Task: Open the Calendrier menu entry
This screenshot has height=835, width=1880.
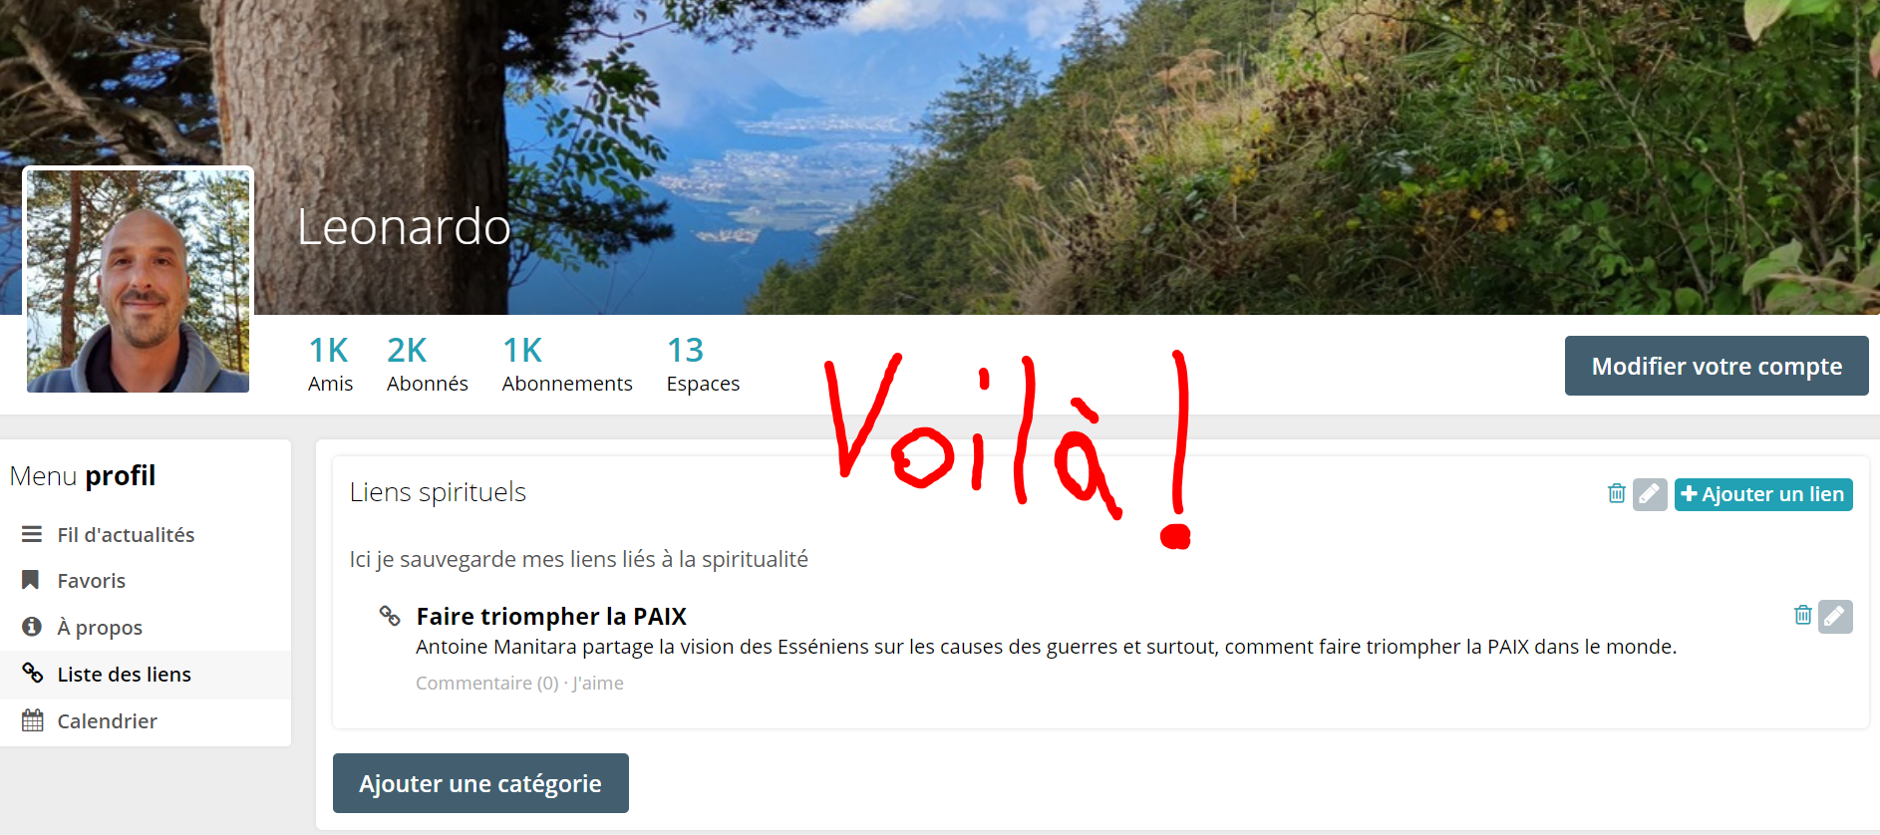Action: pos(146,721)
